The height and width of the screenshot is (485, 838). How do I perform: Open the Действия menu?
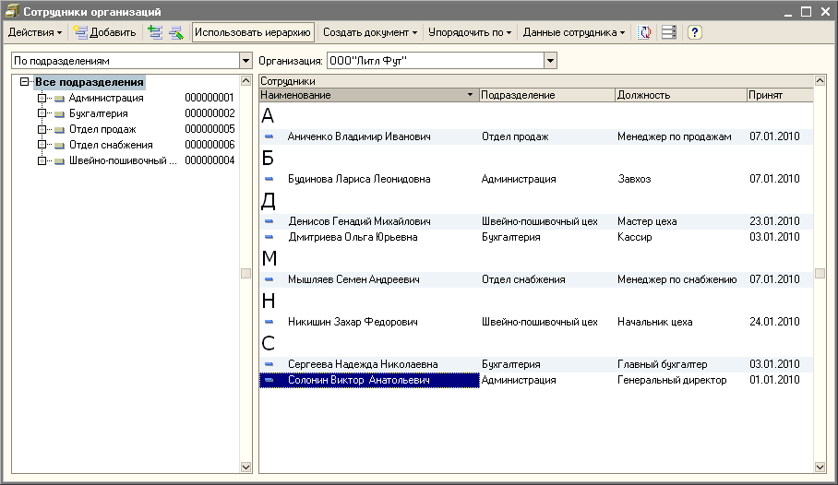coord(35,32)
